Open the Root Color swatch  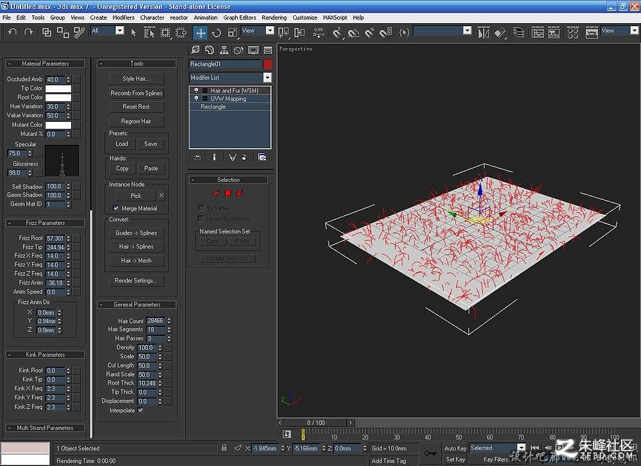pos(58,97)
